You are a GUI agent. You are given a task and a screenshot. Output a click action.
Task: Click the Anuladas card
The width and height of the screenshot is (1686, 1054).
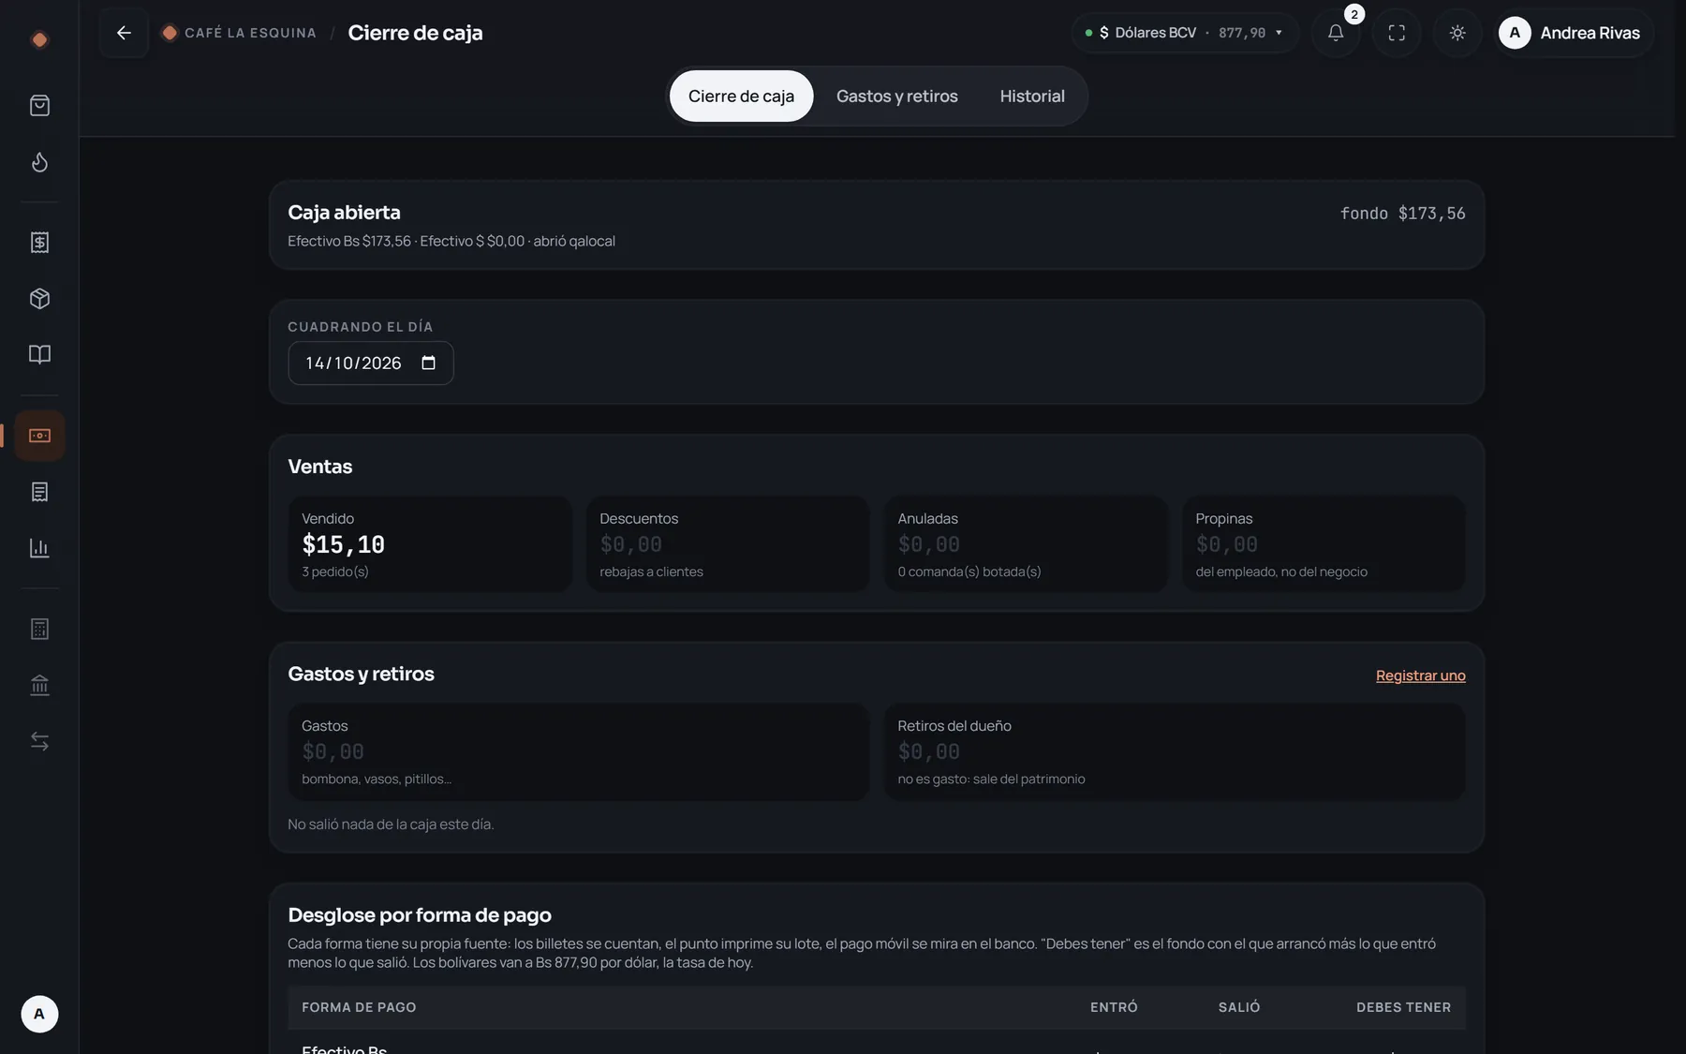[1026, 544]
